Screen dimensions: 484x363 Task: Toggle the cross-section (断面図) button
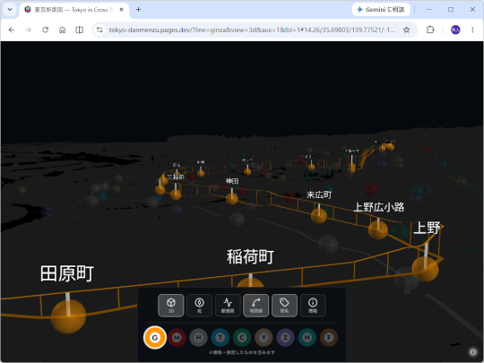[x=228, y=306]
